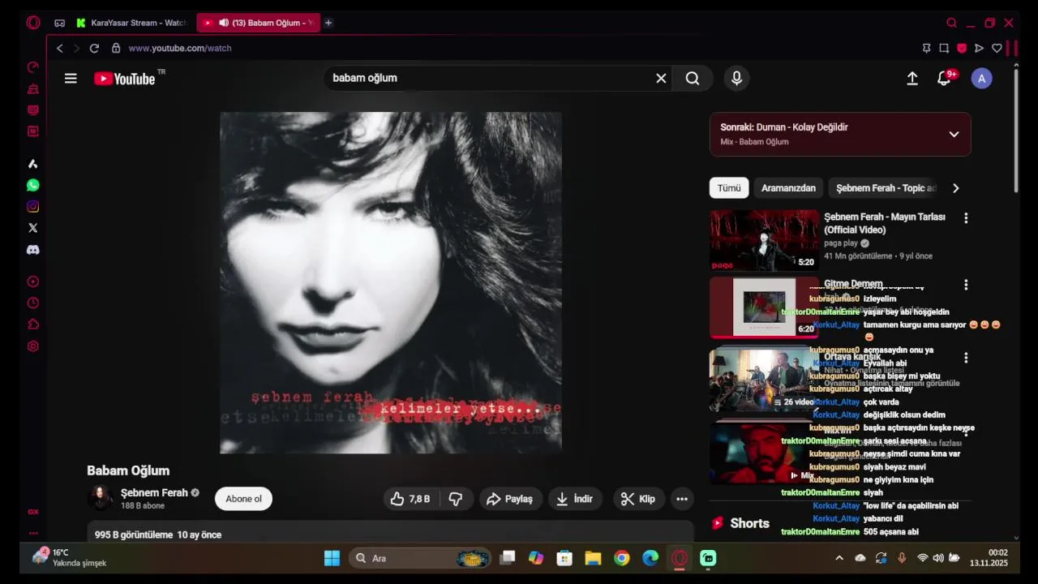Show hidden system tray icons
The height and width of the screenshot is (584, 1038).
[839, 558]
